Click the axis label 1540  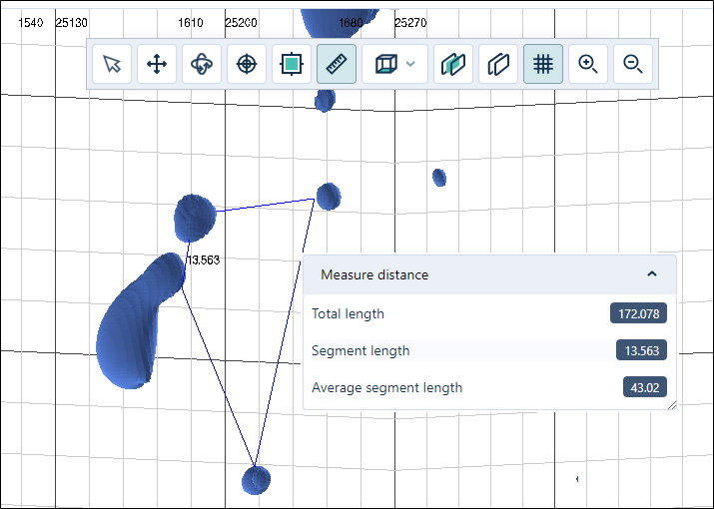tap(31, 23)
